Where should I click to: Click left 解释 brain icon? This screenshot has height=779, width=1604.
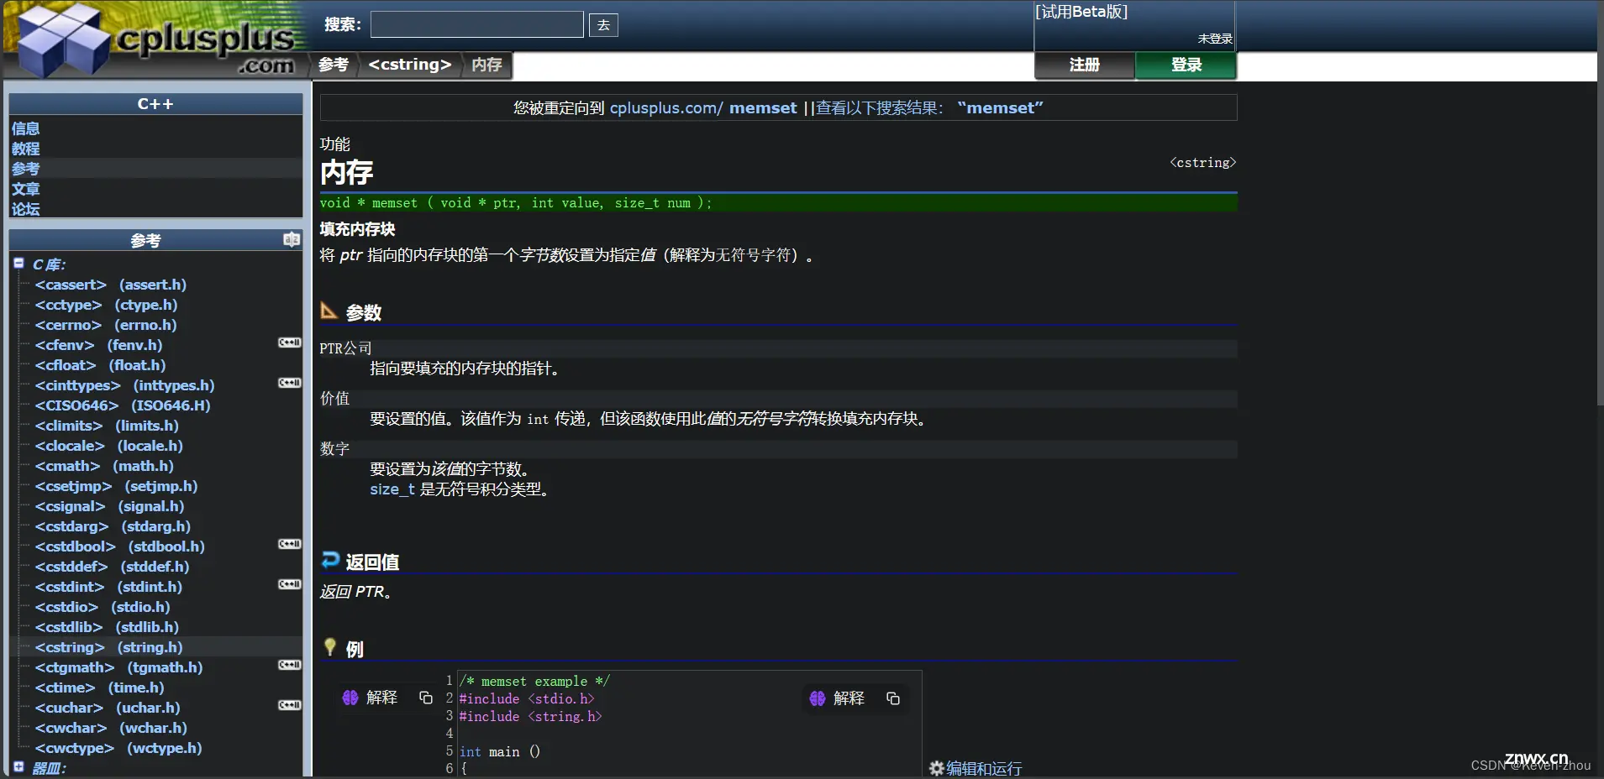[350, 698]
